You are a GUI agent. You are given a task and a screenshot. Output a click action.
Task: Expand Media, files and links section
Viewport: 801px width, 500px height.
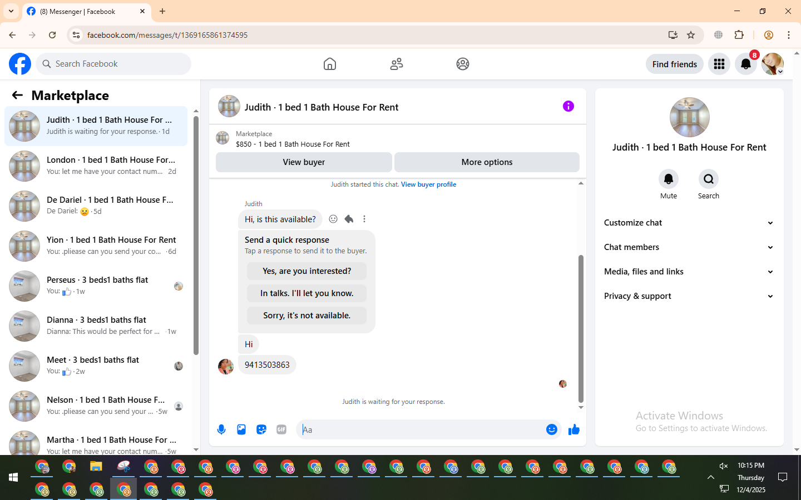tap(689, 272)
